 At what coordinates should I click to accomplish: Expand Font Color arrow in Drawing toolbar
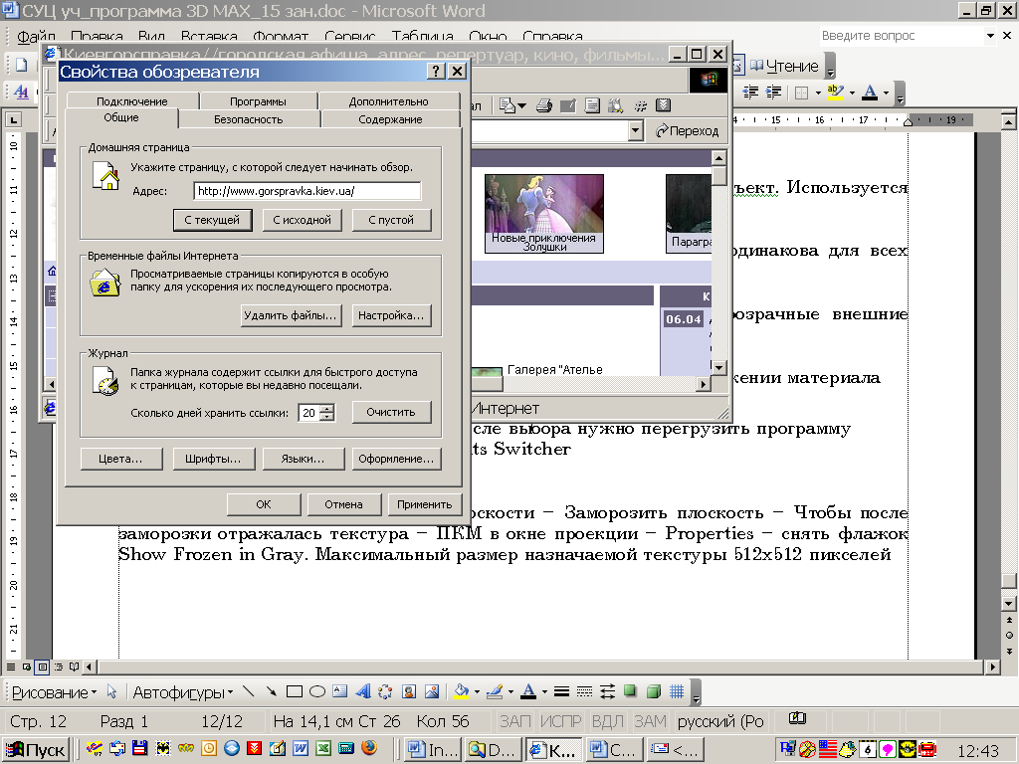tap(544, 692)
